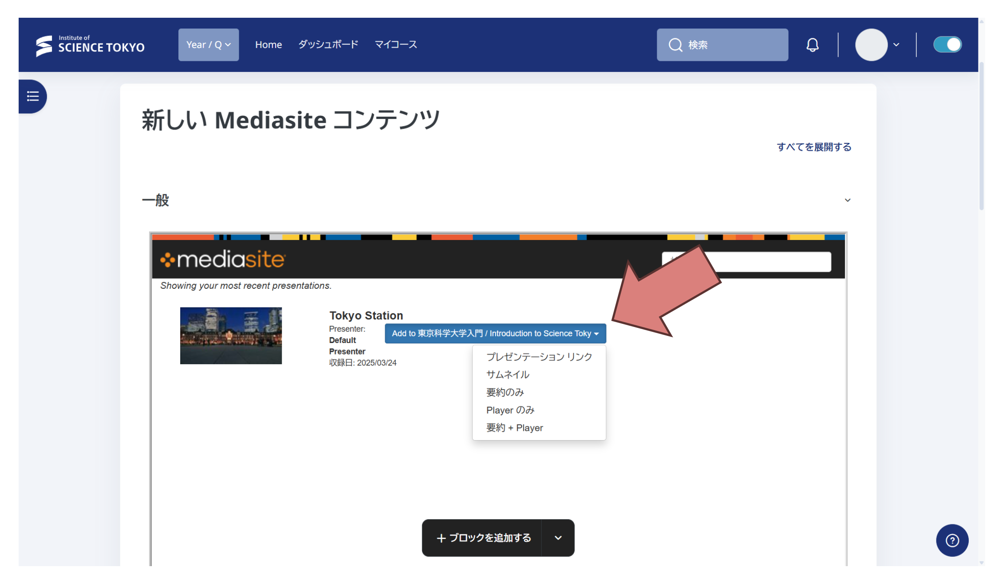Select サムネイル menu option
The image size is (1002, 575).
(x=539, y=374)
